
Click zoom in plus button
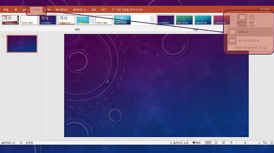pos(260,143)
